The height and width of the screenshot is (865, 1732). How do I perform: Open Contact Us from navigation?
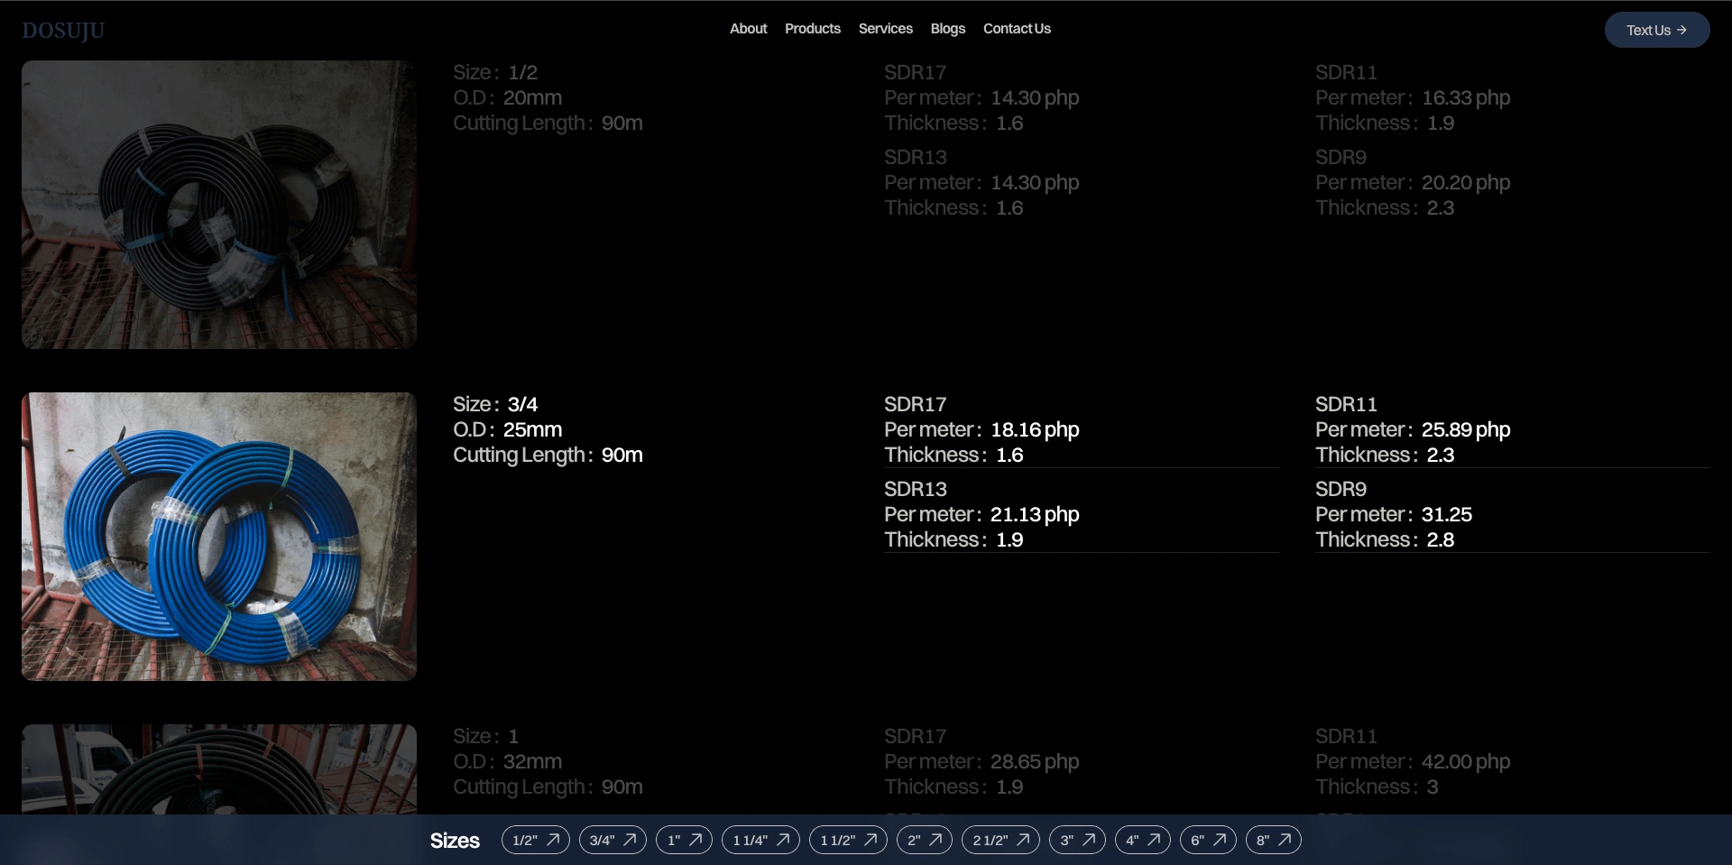[1017, 29]
